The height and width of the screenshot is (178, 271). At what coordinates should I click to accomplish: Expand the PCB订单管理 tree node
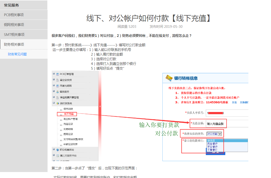tap(54, 74)
